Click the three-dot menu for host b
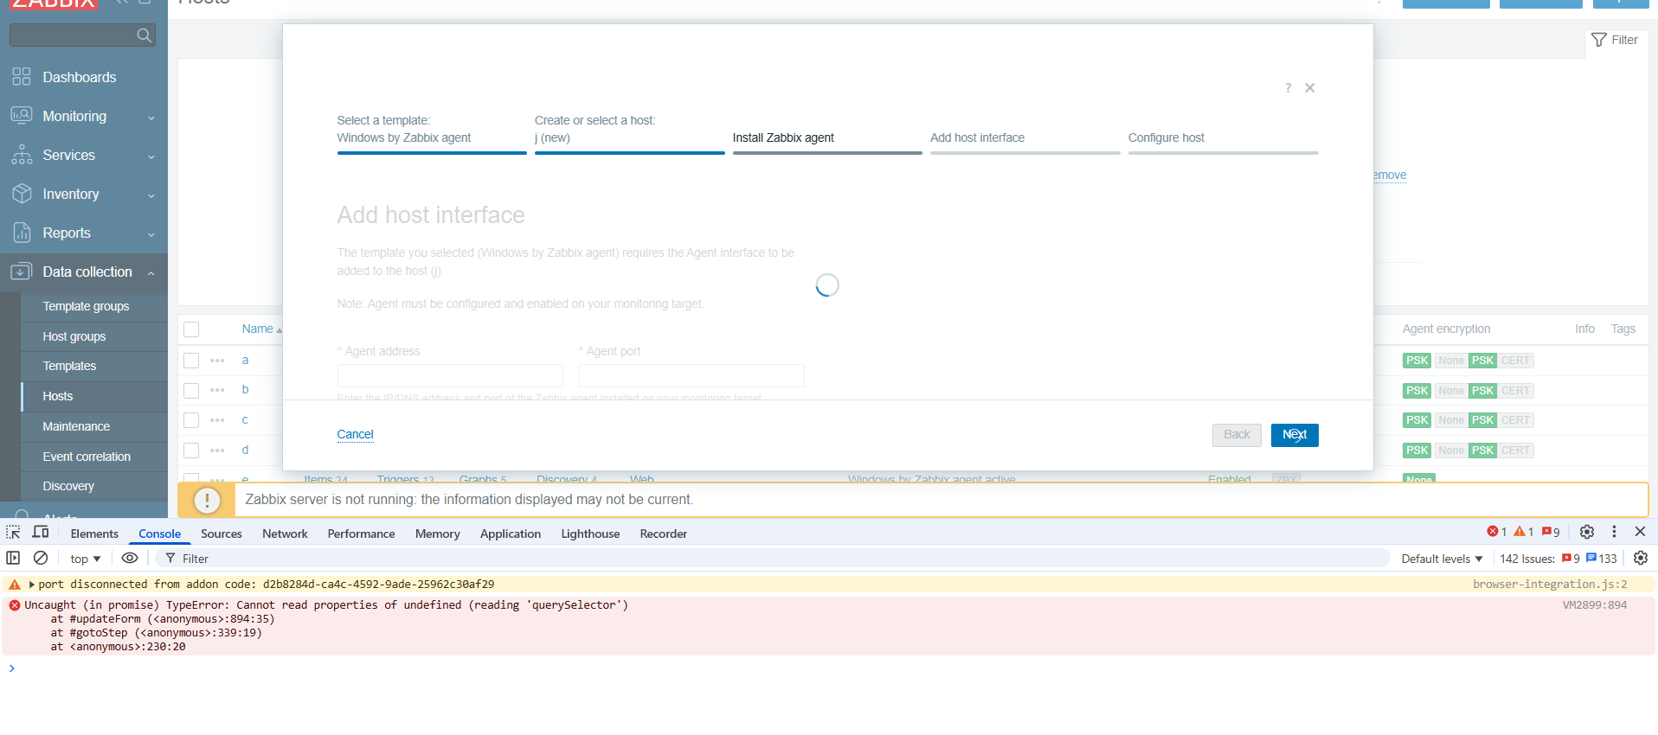 (217, 390)
